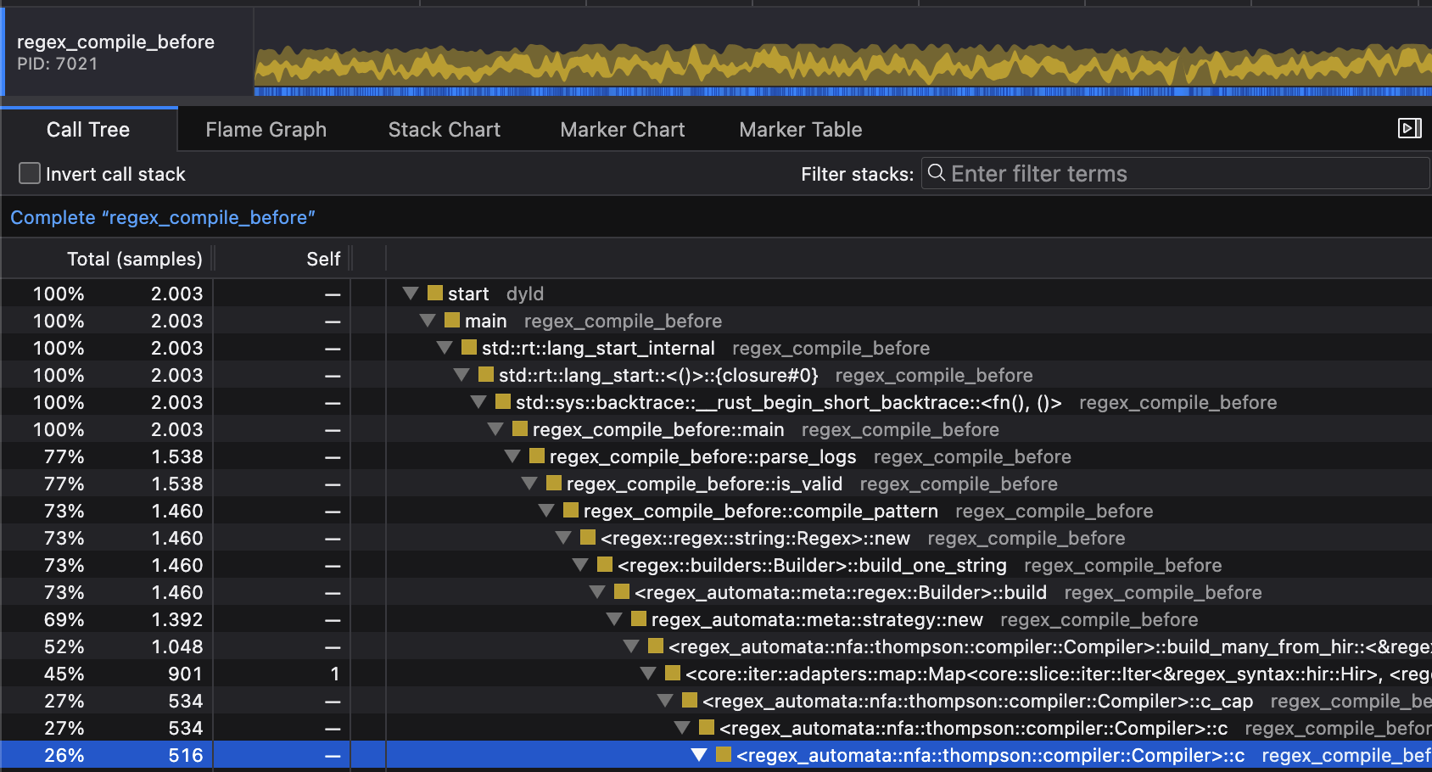
Task: Focus the filter stacks input field
Action: click(1175, 173)
